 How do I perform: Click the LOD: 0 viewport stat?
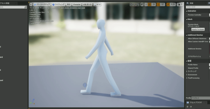pyautogui.click(x=32, y=10)
